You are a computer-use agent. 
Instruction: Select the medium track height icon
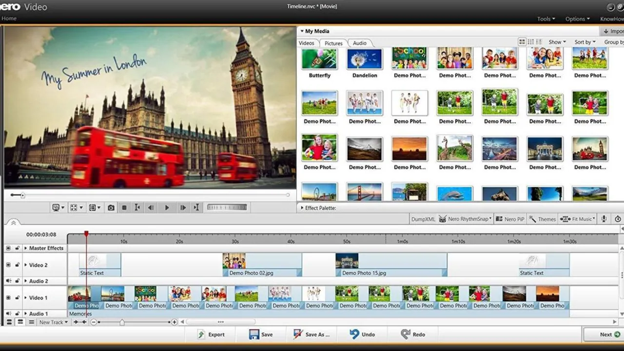20,322
